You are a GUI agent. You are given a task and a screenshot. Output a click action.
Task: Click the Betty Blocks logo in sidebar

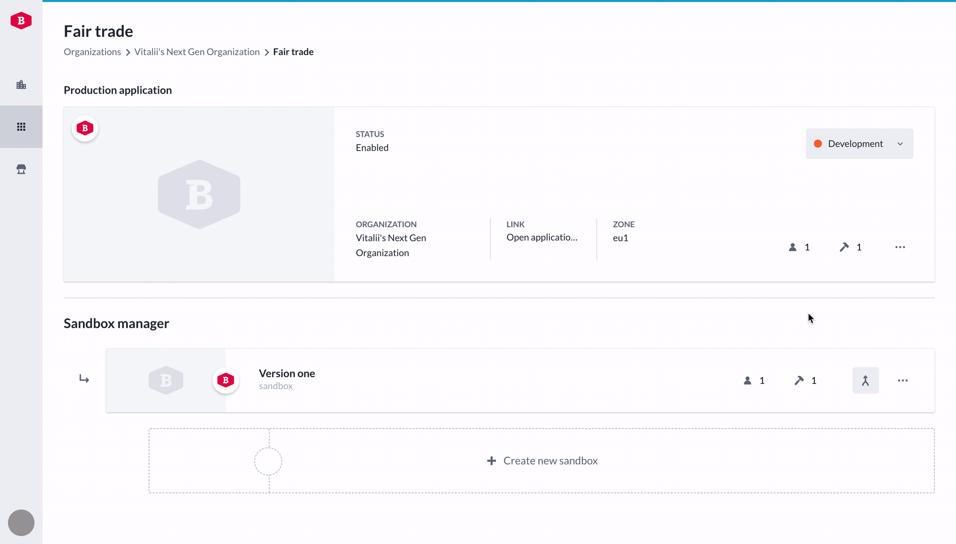tap(21, 21)
